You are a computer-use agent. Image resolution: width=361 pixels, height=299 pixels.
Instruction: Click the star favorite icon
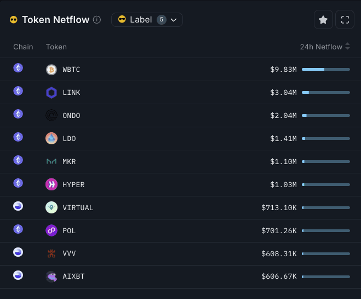(323, 20)
